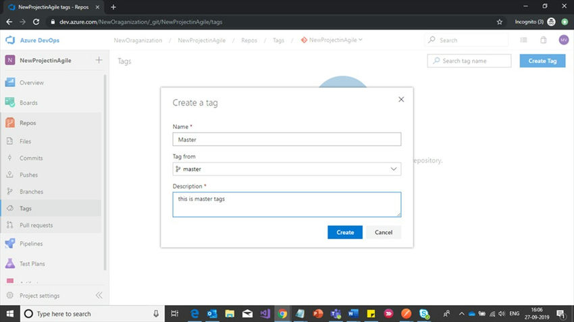Open the NewProjectinAgile project breadcrumb link

coord(202,41)
